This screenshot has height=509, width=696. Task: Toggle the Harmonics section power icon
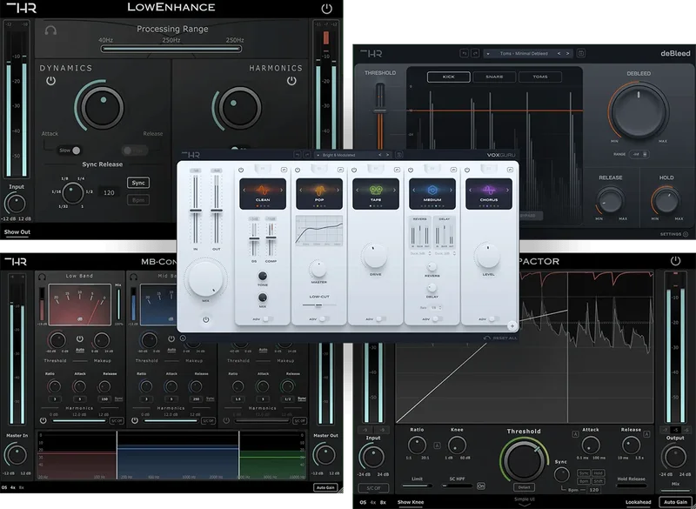[x=291, y=81]
